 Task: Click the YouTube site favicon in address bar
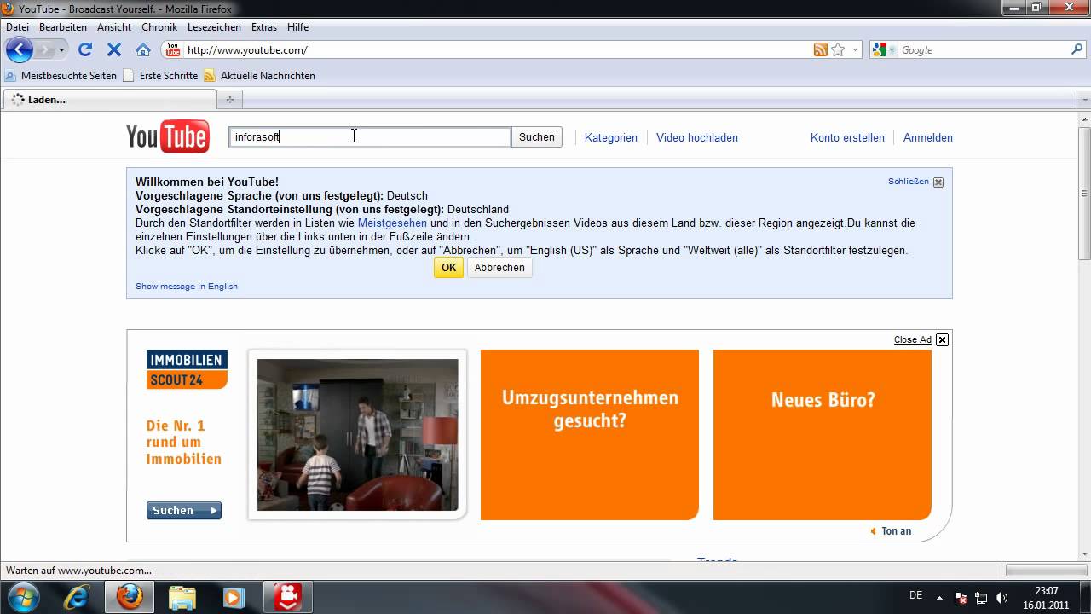(x=173, y=50)
